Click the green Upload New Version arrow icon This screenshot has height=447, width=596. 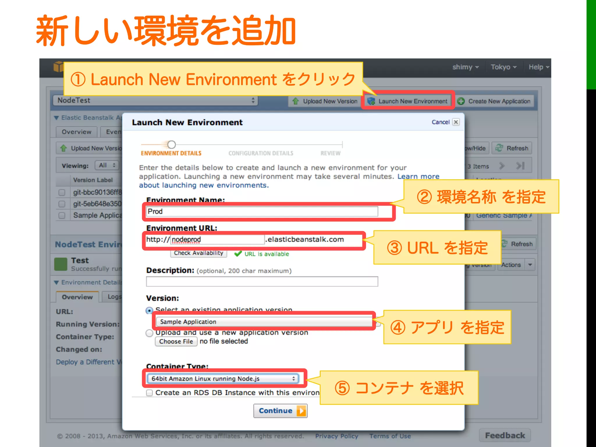point(296,101)
